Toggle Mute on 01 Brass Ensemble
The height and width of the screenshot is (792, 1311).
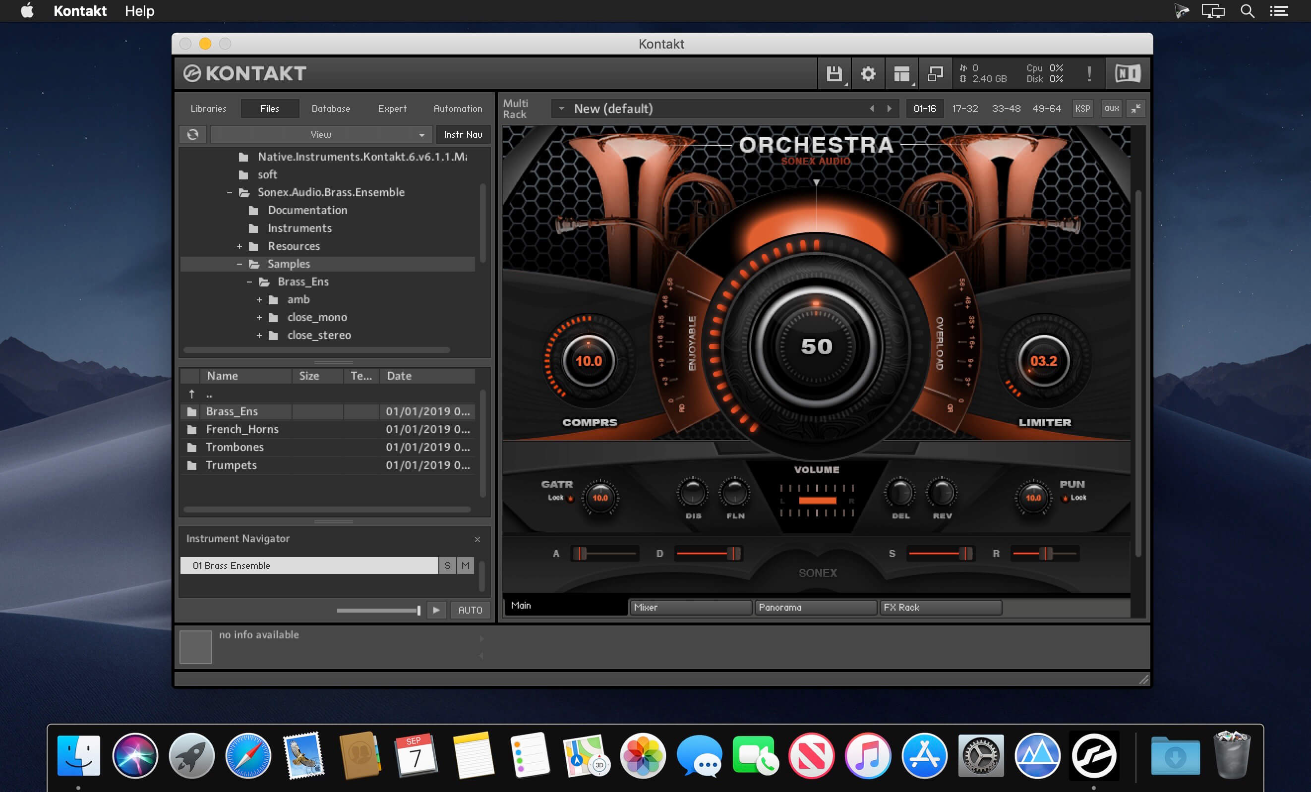pos(466,566)
